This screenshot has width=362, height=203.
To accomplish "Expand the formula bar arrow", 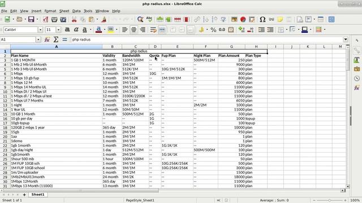I will [346, 39].
